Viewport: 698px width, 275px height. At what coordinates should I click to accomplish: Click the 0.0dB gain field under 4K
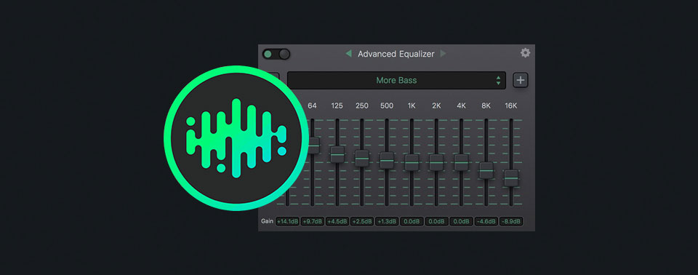(x=461, y=221)
